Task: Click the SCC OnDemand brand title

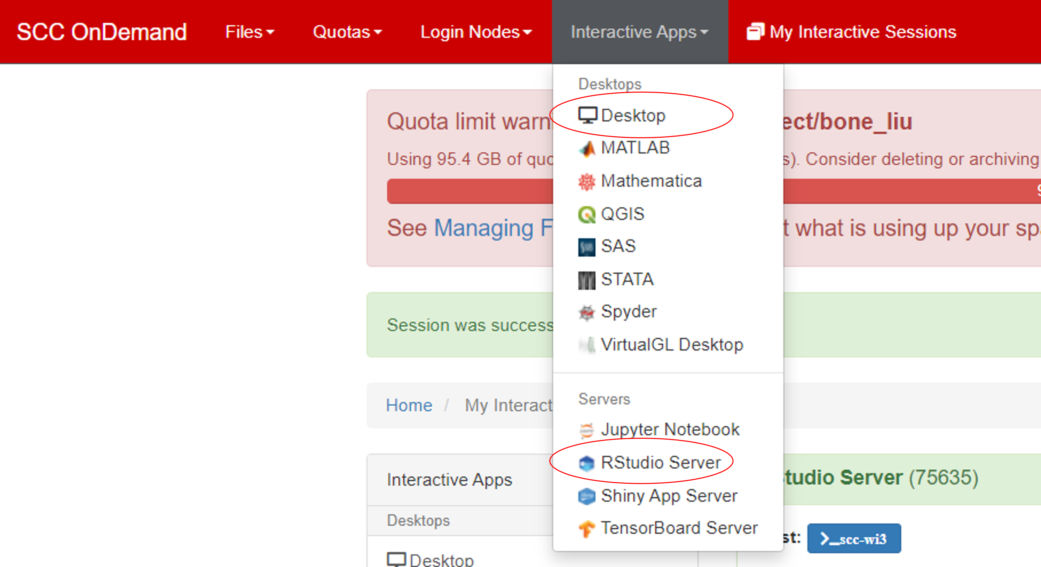Action: click(x=101, y=32)
